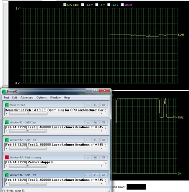Maximize the Worker #4 child window
Screen dimensions: 189x192
click(x=96, y=175)
